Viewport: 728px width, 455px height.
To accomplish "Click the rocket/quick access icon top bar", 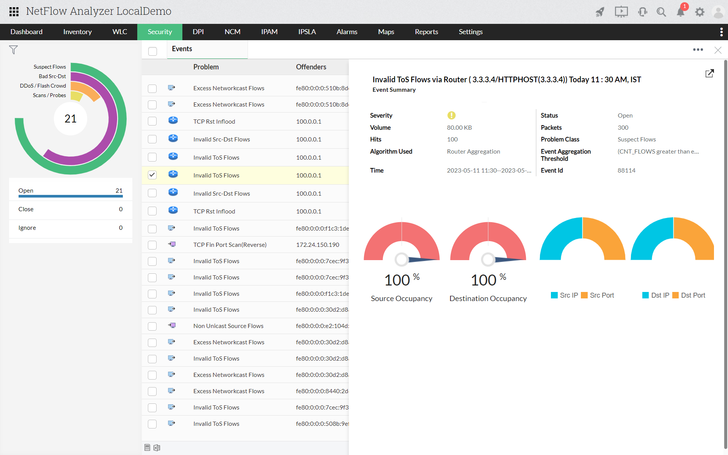I will point(599,11).
